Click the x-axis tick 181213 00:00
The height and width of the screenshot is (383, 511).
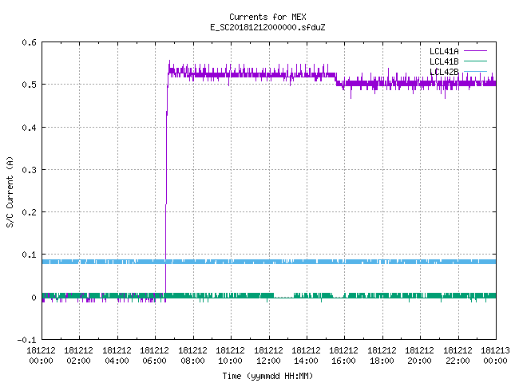pos(495,355)
